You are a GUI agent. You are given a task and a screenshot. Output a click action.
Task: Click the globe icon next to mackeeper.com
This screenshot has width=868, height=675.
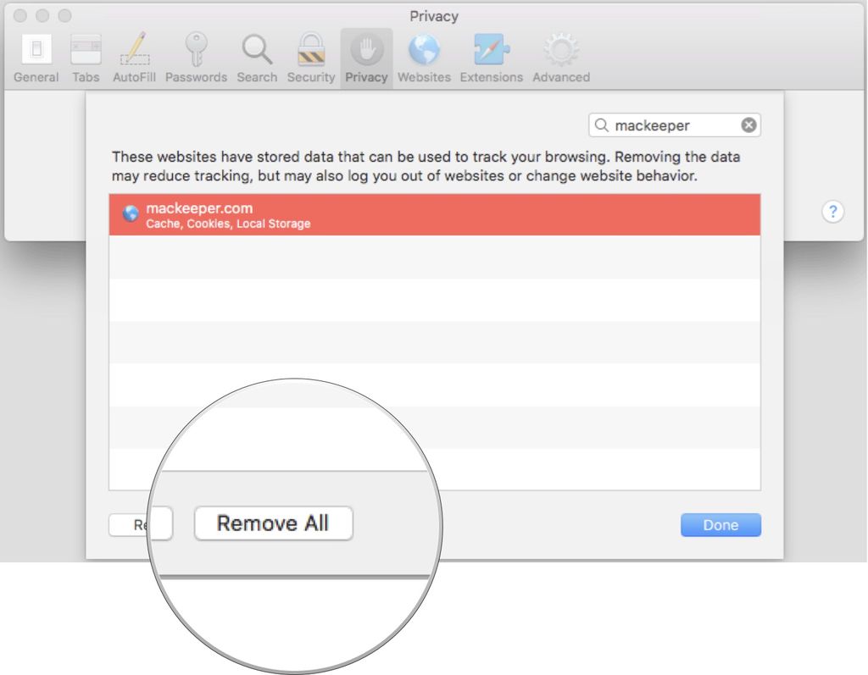[130, 213]
